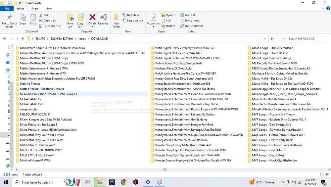Open Settings gear on taskbar

tap(148, 182)
